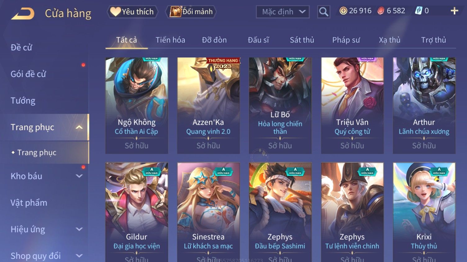Switch to the Pháp sư tab
Screen dimensions: 467x262
pos(346,40)
